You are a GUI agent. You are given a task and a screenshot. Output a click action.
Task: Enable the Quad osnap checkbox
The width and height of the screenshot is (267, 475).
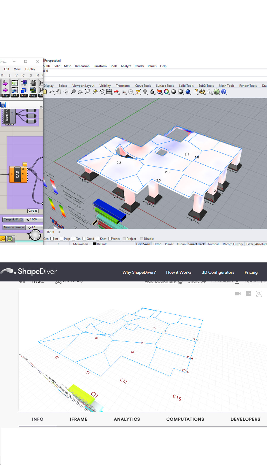pos(84,239)
